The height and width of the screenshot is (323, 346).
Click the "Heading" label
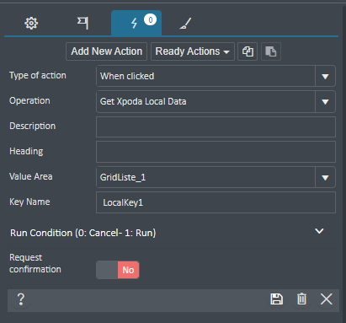tap(26, 151)
